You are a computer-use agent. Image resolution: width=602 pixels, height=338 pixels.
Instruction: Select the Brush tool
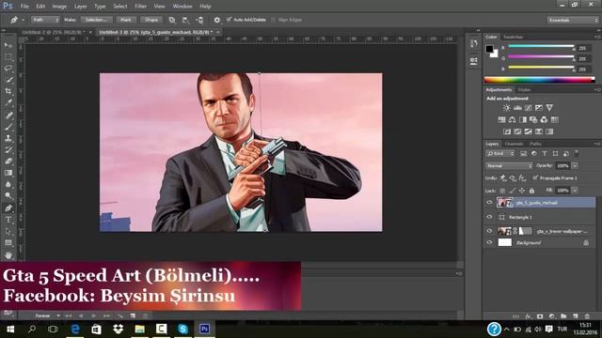[8, 127]
